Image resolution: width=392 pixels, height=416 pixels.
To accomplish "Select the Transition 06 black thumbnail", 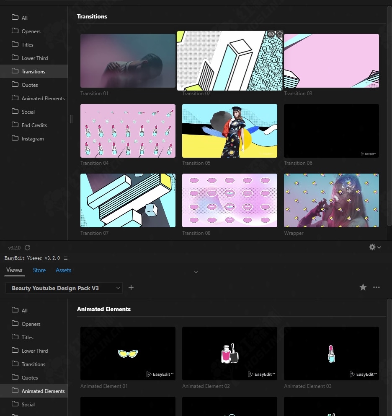I will 331,131.
